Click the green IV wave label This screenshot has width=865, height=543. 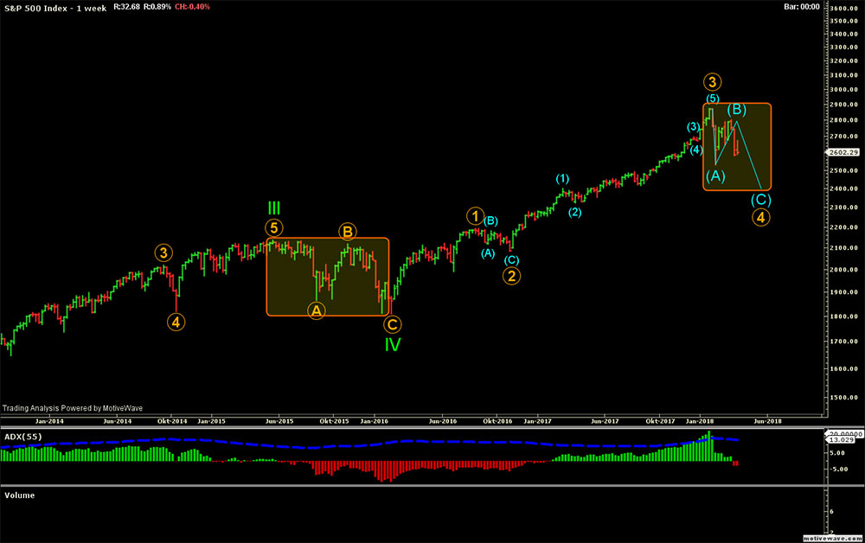pyautogui.click(x=393, y=345)
